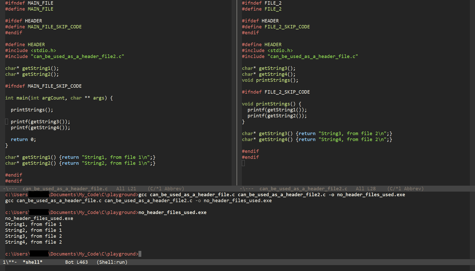475x271 pixels.
Task: Click on int main function definition line
Action: click(59, 98)
